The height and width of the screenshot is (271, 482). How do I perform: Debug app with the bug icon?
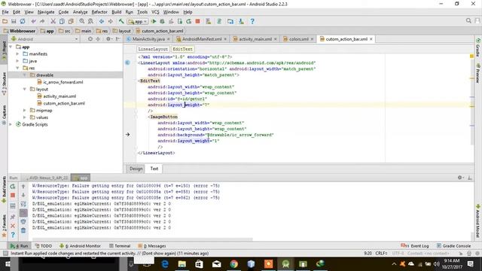pyautogui.click(x=163, y=21)
